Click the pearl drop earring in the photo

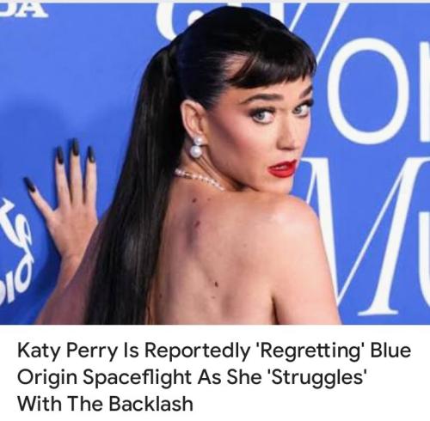pyautogui.click(x=198, y=146)
